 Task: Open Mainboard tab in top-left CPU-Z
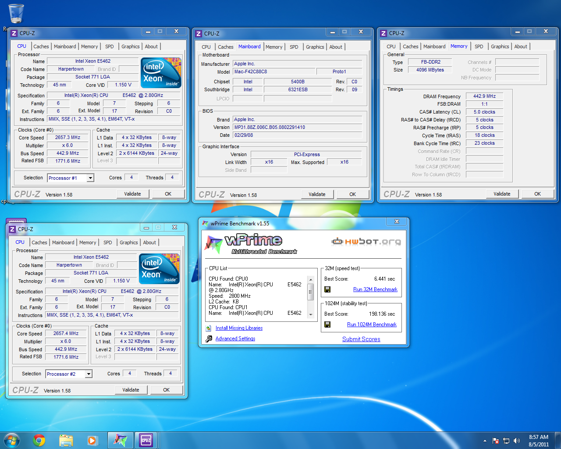tap(65, 46)
